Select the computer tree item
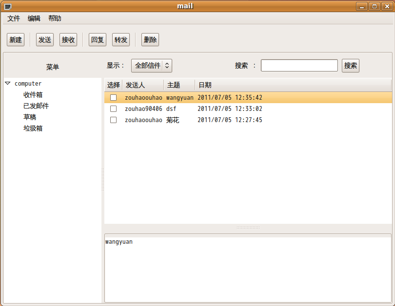Viewport: 395px width, 306px height. point(28,83)
